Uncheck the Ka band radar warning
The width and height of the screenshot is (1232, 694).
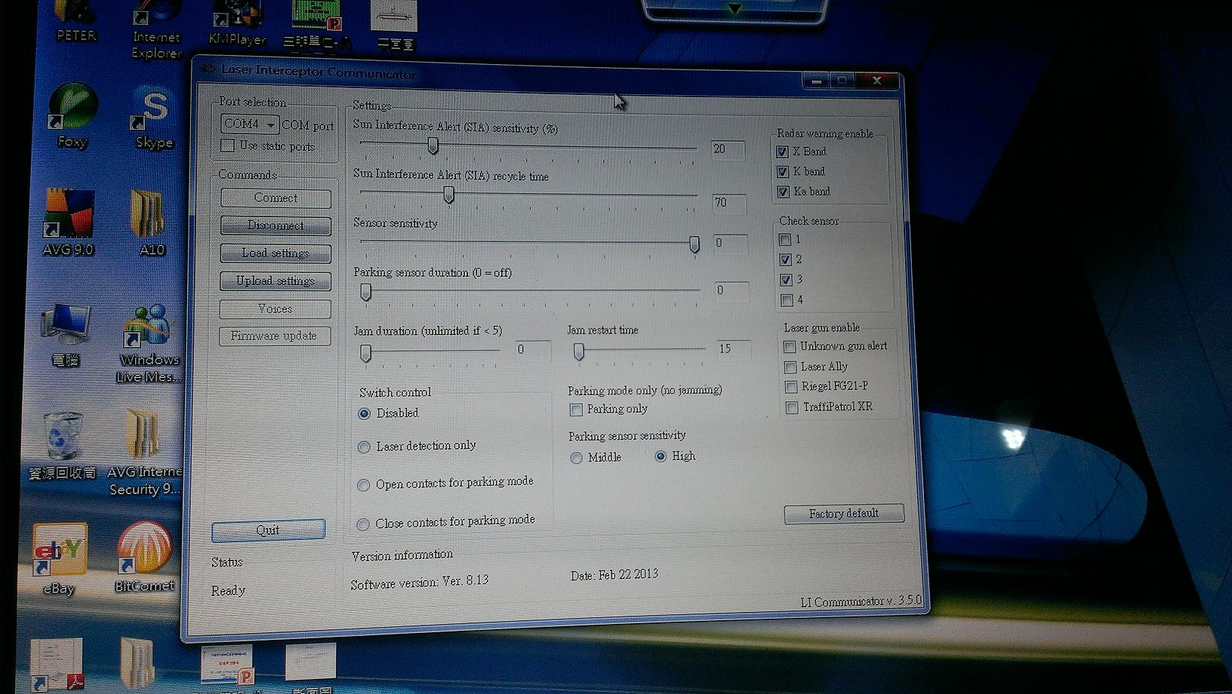coord(783,192)
